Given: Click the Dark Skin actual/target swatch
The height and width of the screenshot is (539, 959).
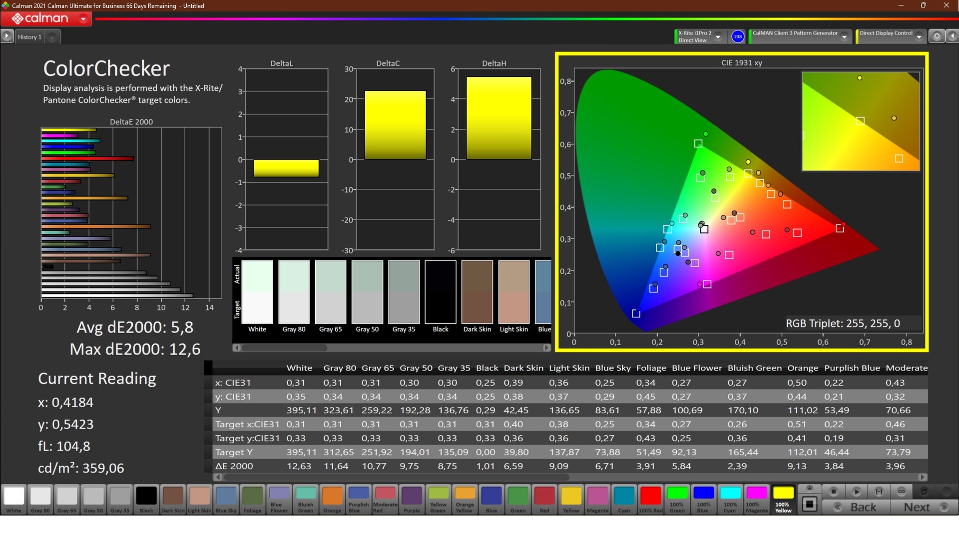Looking at the screenshot, I should [x=477, y=292].
